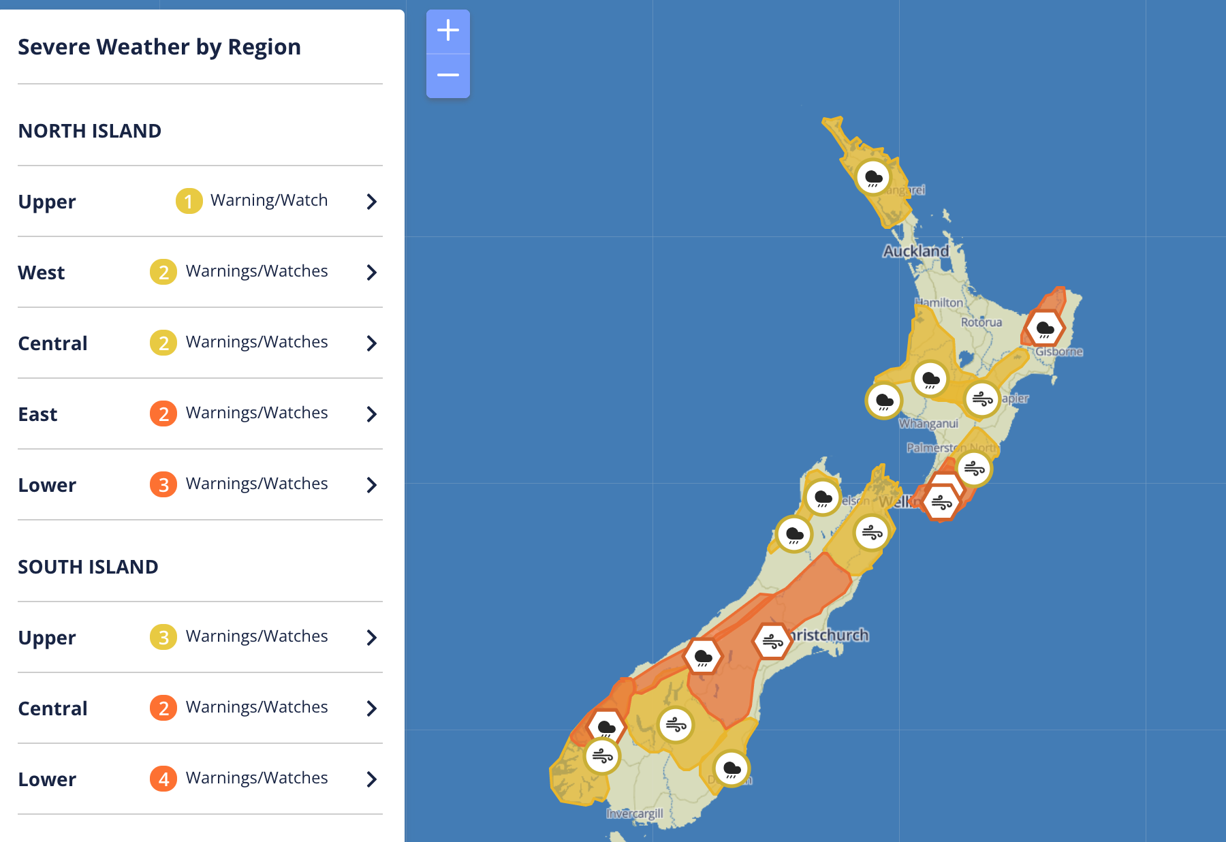Screen dimensions: 1226x842
Task: Open South Island Central Warnings/Watches link
Action: coord(257,707)
